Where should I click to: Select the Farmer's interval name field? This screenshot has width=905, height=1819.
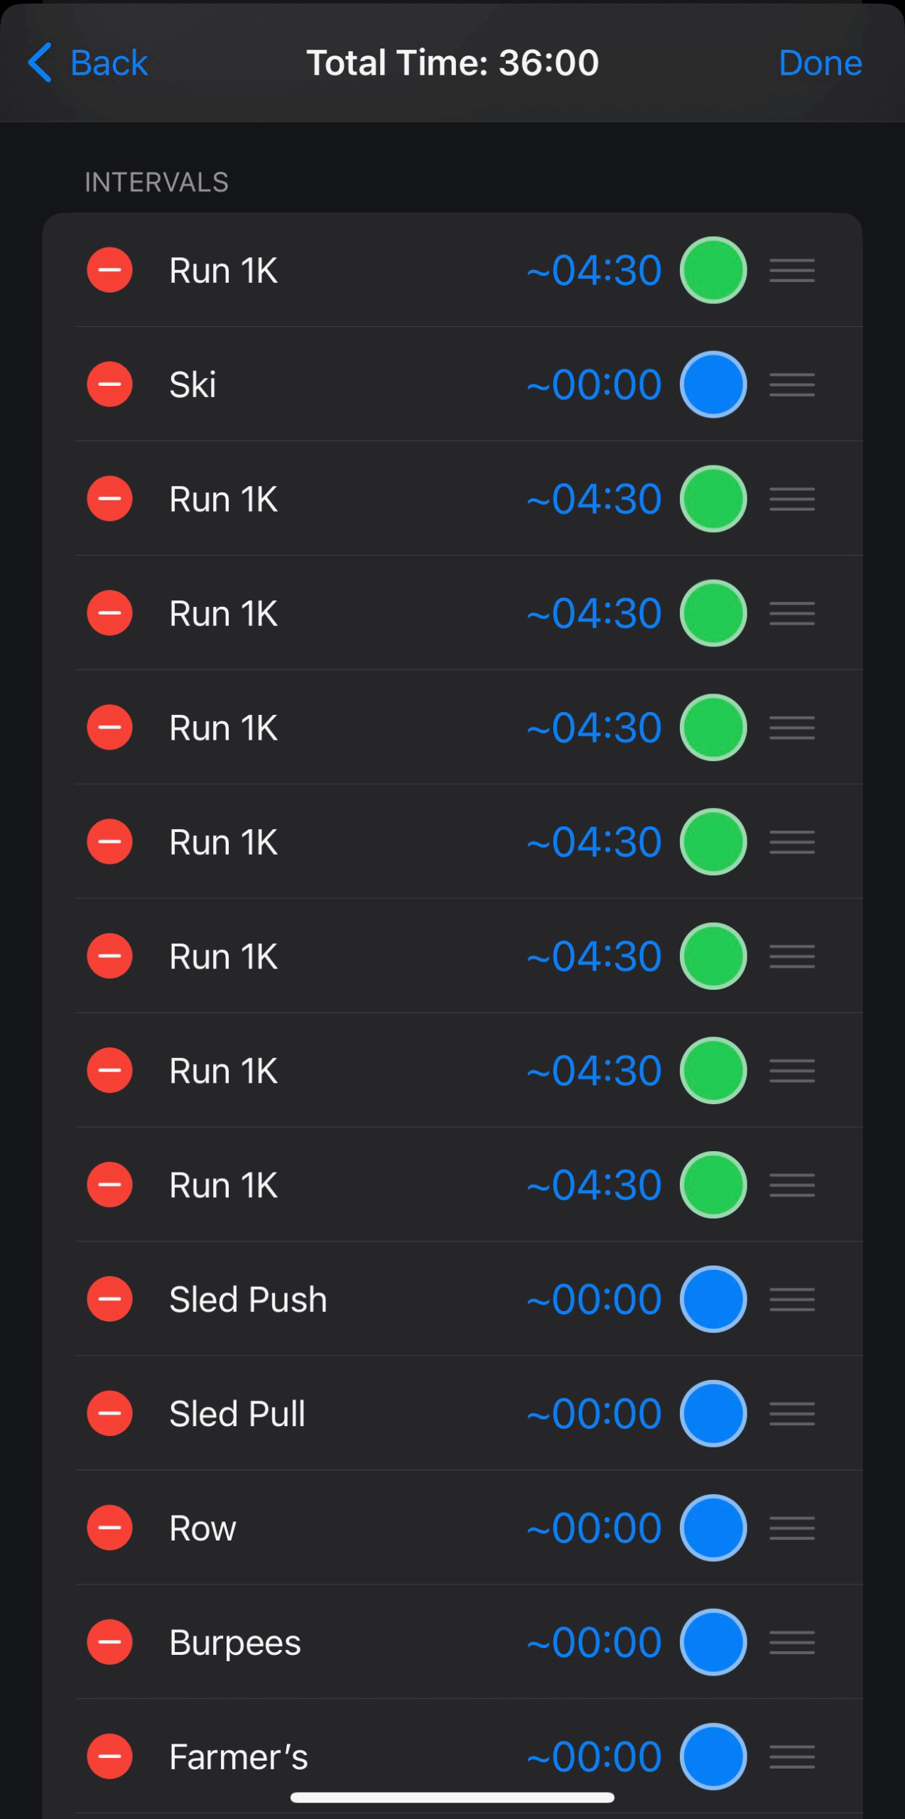(239, 1756)
